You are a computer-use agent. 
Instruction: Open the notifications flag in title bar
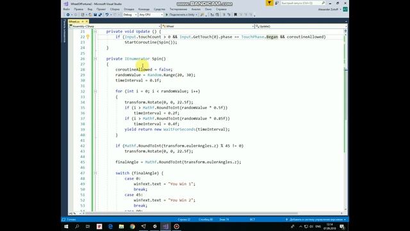point(269,3)
